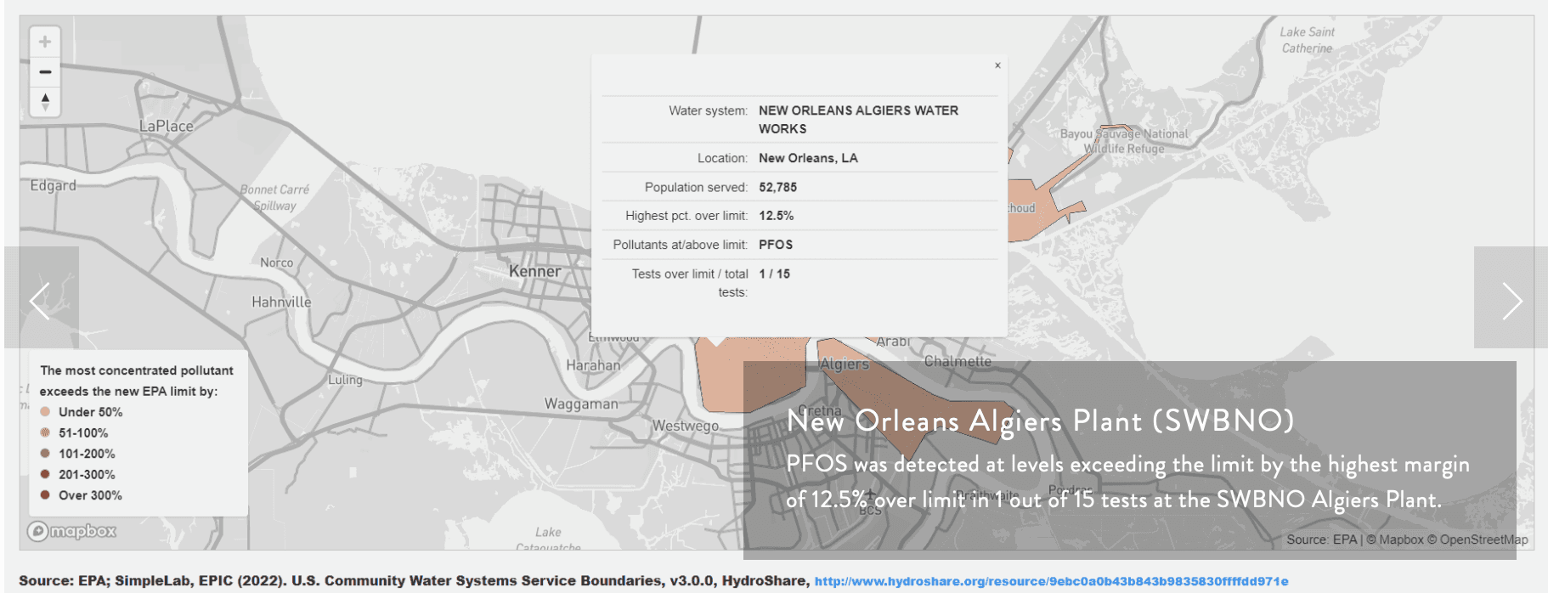
Task: Close the water system popup
Action: (997, 65)
